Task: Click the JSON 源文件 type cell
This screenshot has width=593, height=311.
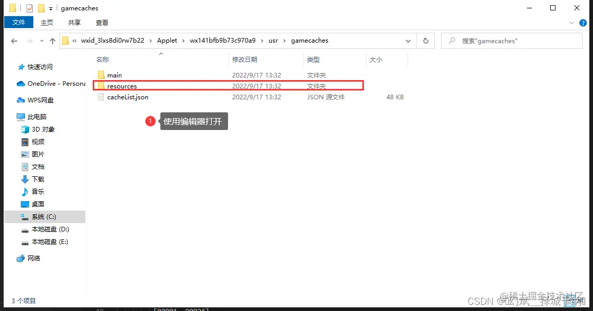Action: [x=325, y=97]
